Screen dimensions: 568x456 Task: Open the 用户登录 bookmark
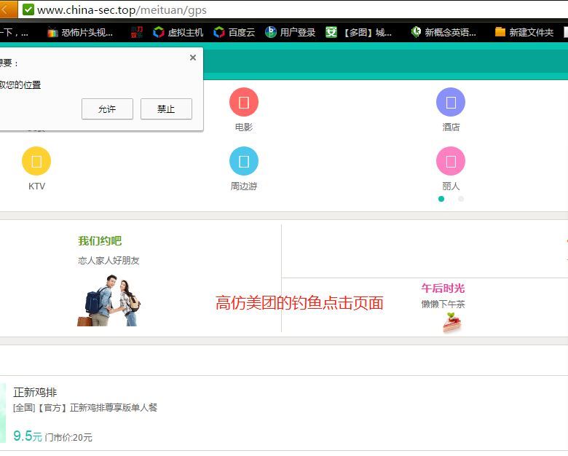(x=290, y=33)
